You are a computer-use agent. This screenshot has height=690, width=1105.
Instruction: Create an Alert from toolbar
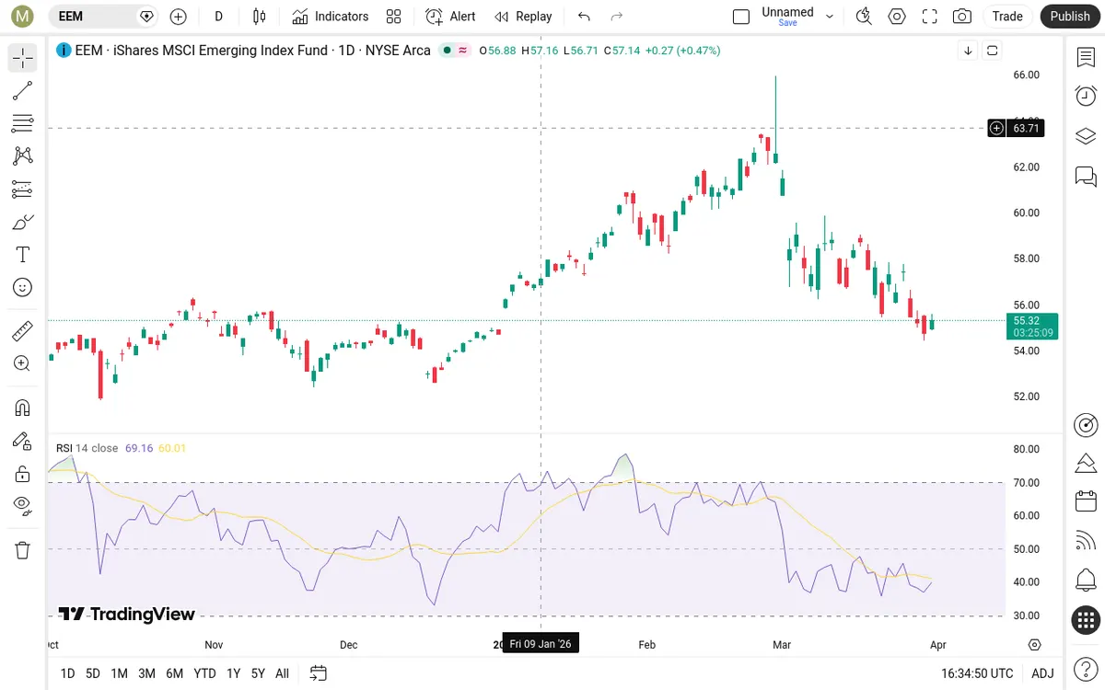[x=450, y=16]
